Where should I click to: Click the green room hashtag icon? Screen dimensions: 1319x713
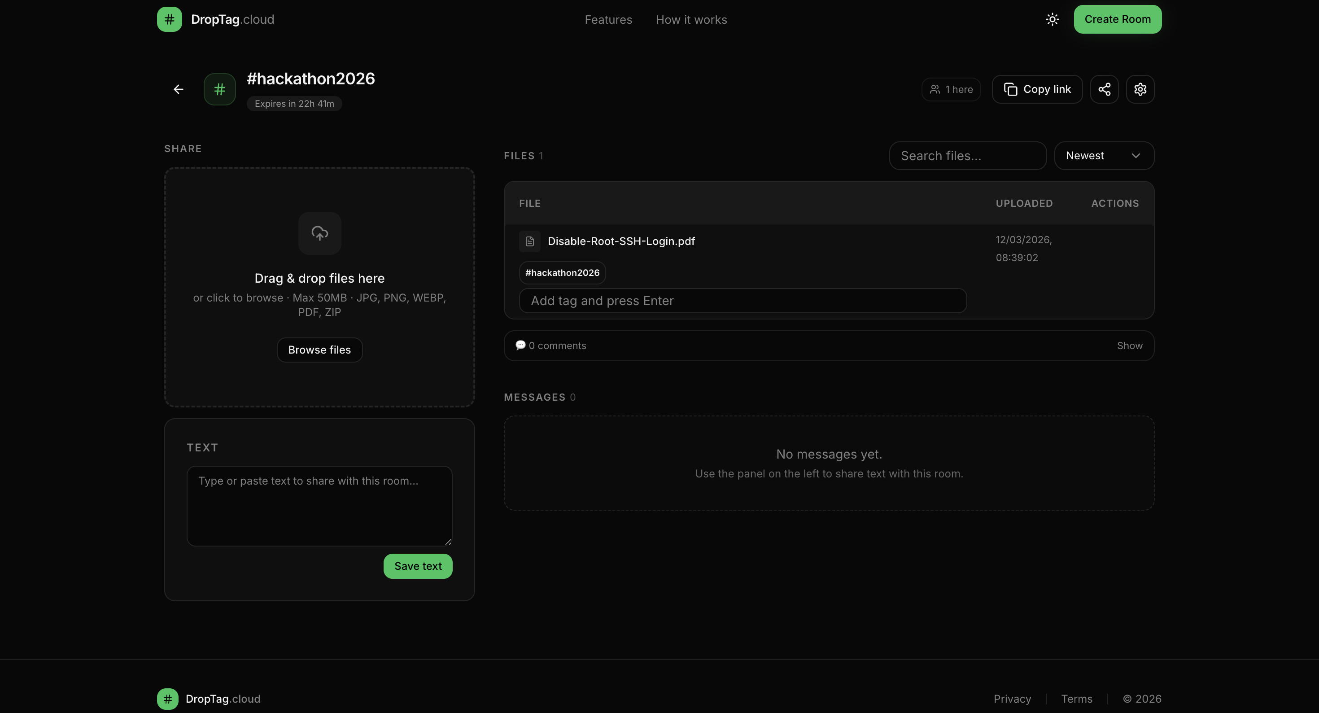[x=220, y=89]
